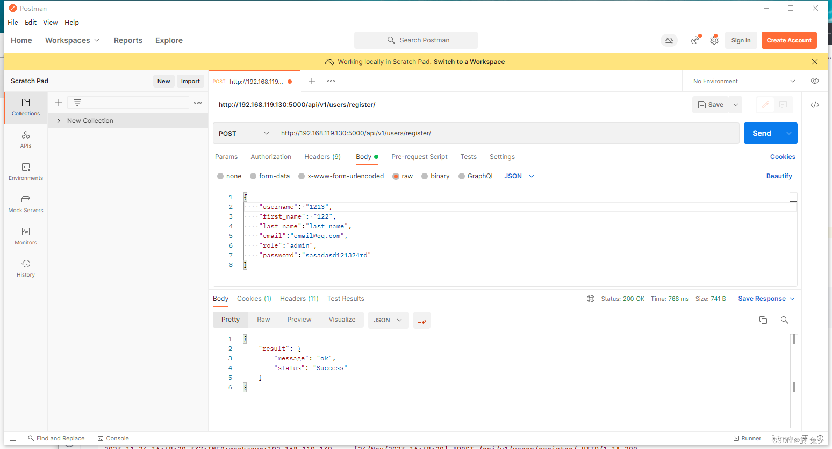Click the Sign In button
This screenshot has height=449, width=832.
[x=741, y=40]
